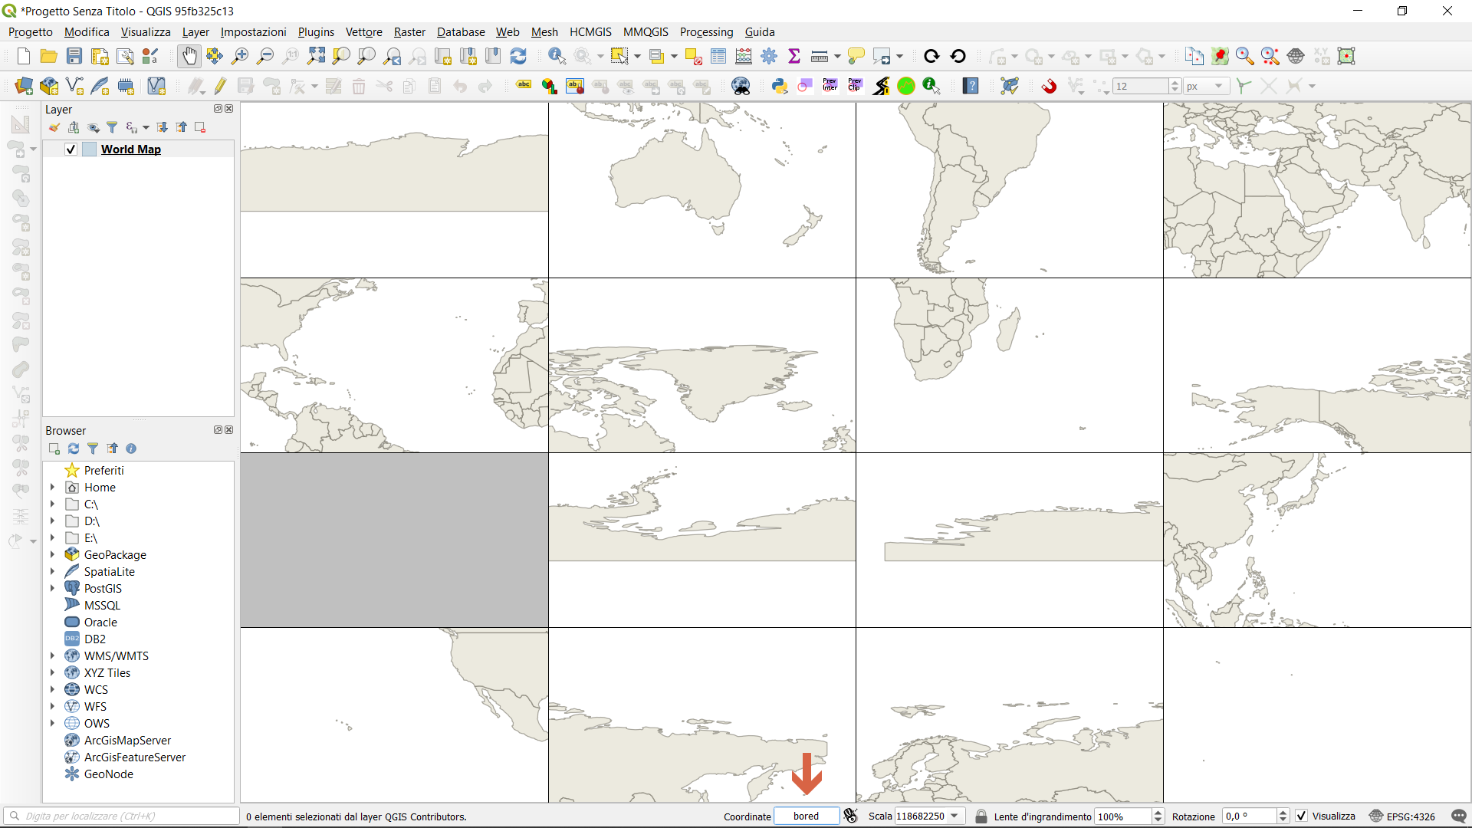1472x828 pixels.
Task: Expand the XYZ Tiles tree node
Action: pyautogui.click(x=52, y=672)
